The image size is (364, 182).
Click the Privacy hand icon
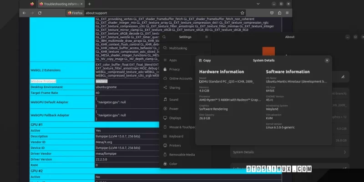(165, 69)
